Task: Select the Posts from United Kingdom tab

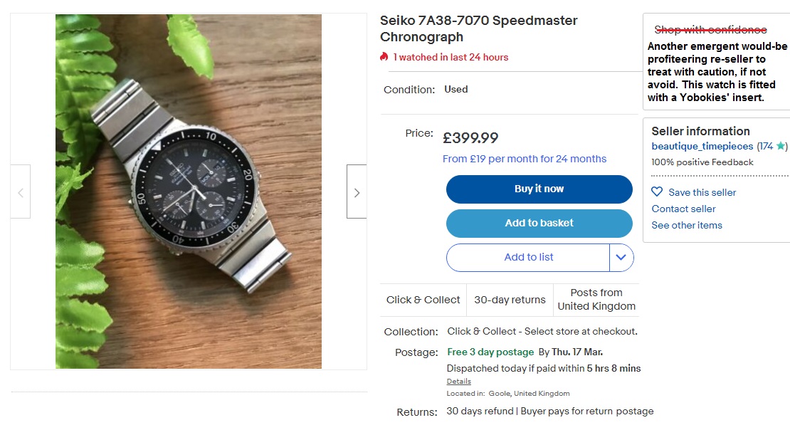Action: [597, 299]
